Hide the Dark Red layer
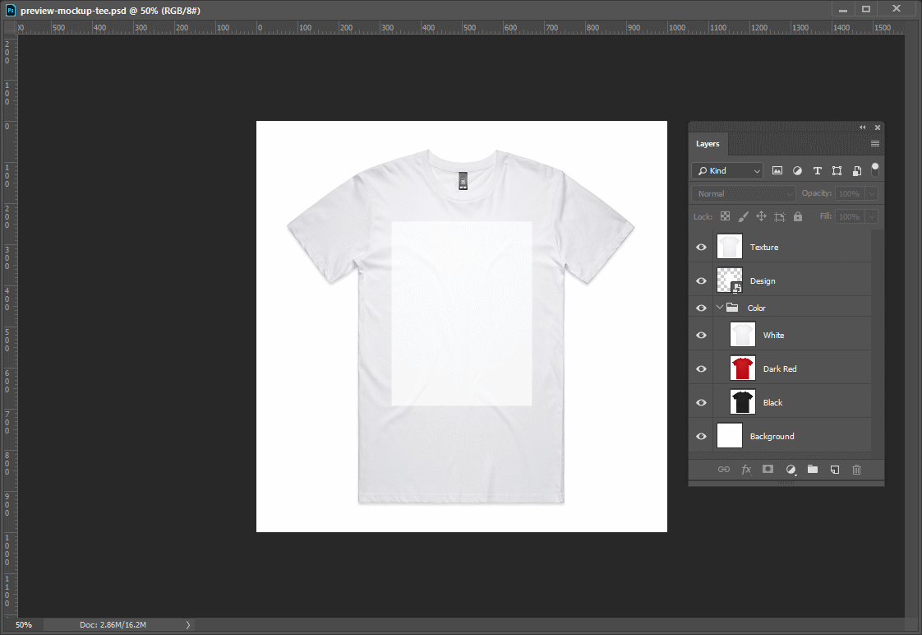Screen dimensions: 922x635 (x=701, y=368)
